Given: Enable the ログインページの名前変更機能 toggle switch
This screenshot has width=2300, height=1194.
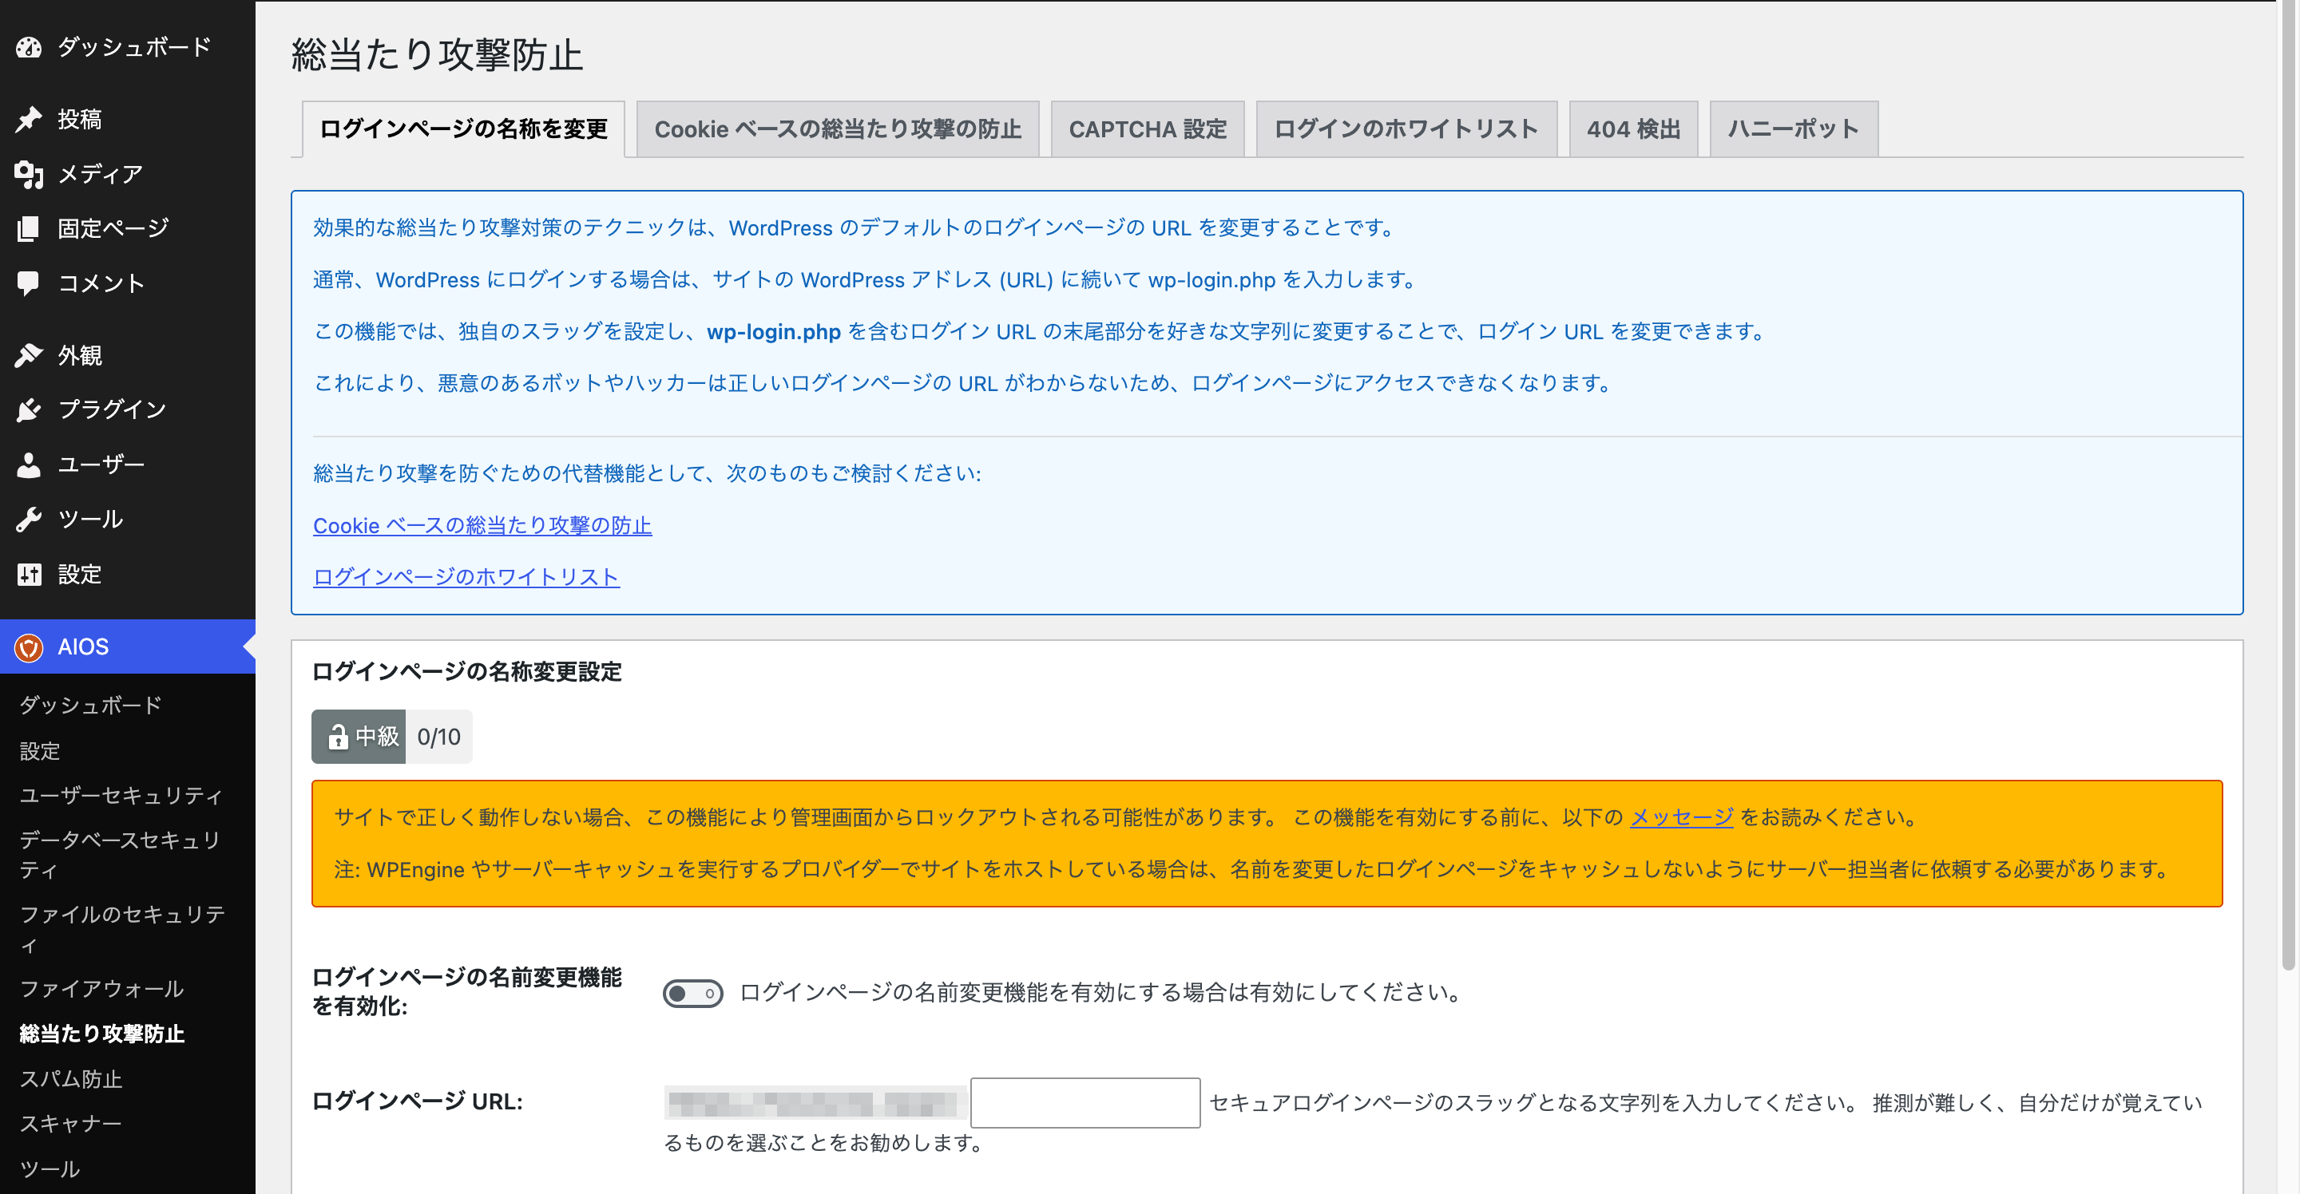Looking at the screenshot, I should (x=693, y=993).
